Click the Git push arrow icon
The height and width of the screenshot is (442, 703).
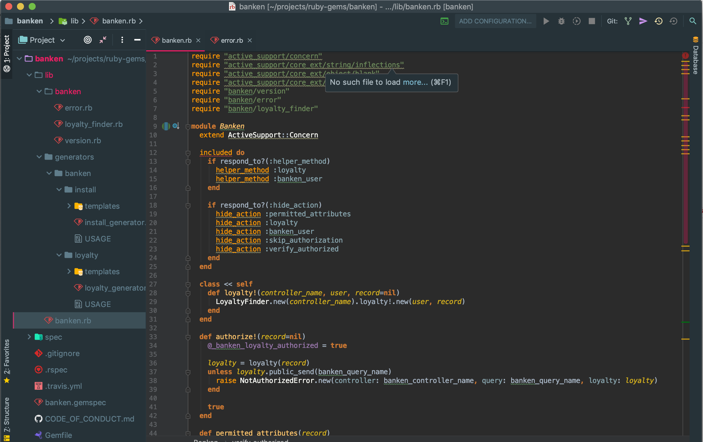coord(643,21)
